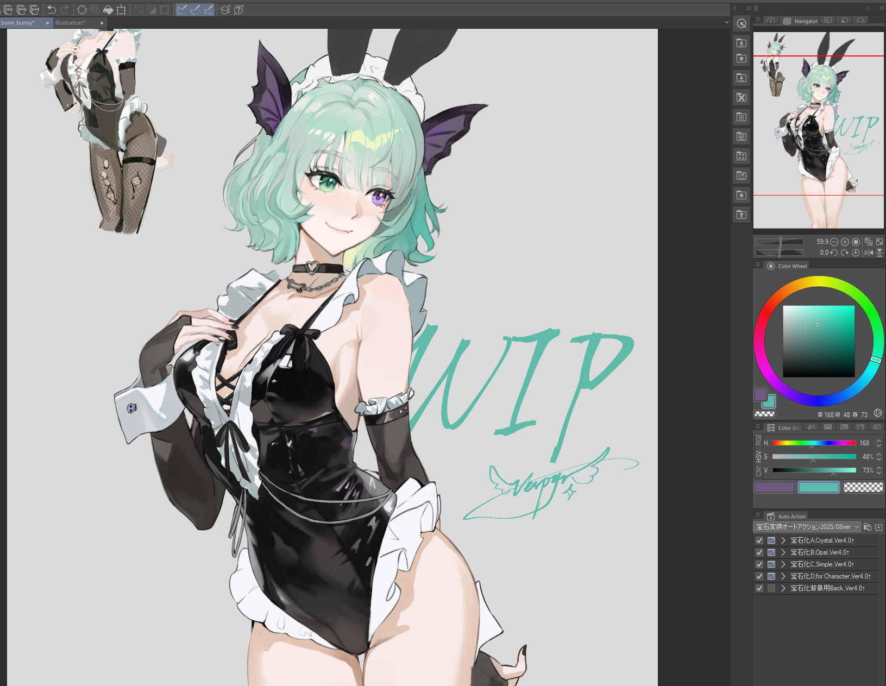
Task: Zoom in with the Navigator plus icon
Action: [845, 242]
